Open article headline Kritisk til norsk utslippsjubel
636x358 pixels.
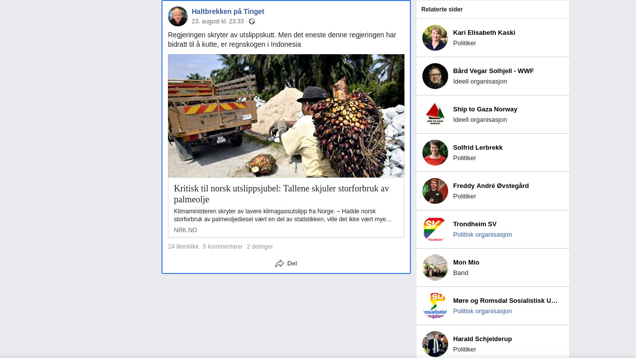click(282, 194)
